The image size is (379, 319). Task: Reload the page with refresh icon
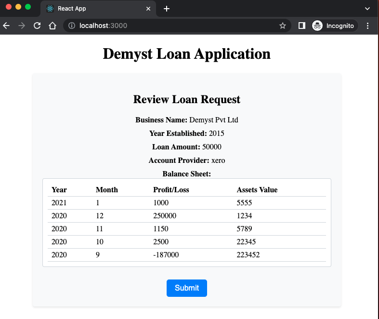[x=37, y=26]
